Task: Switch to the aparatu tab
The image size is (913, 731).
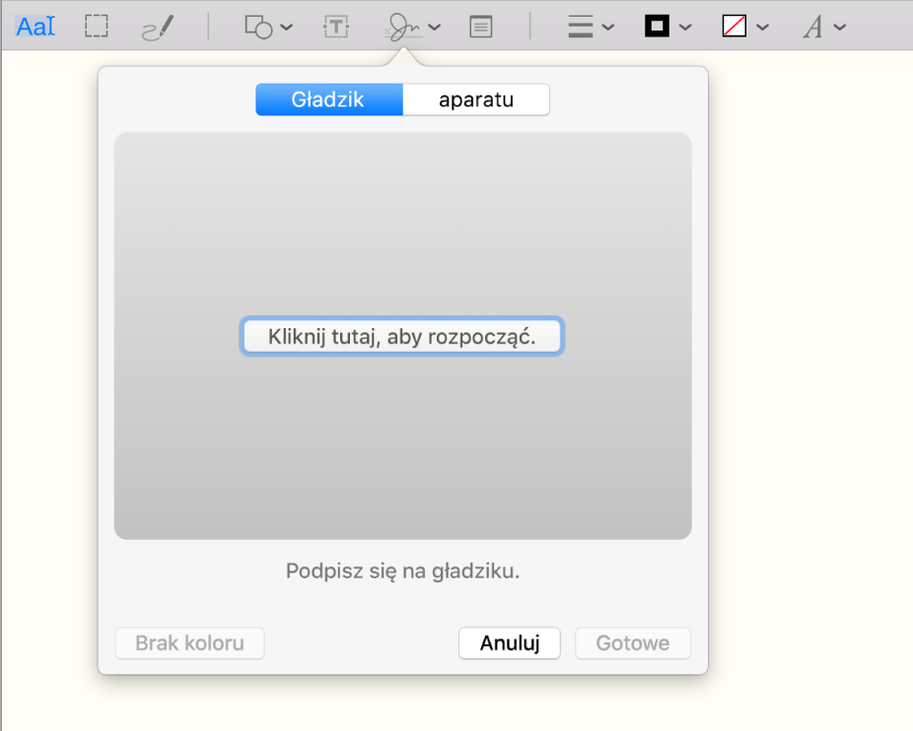Action: tap(475, 100)
